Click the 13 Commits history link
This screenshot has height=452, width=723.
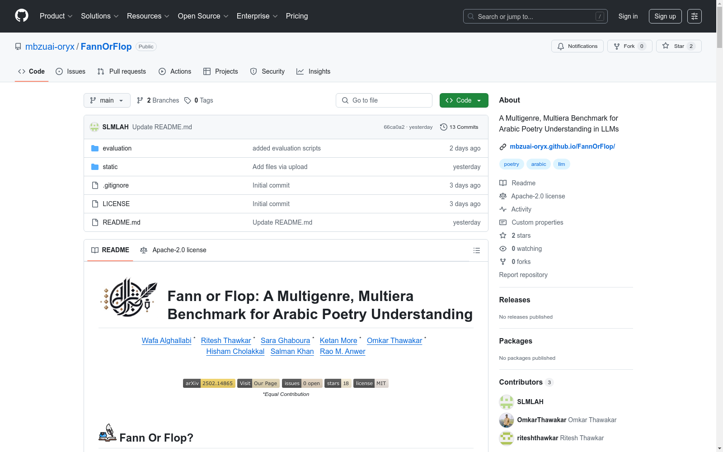pos(459,127)
